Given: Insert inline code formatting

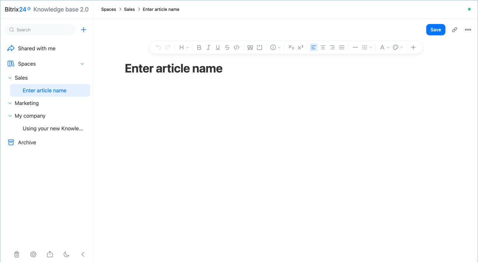Looking at the screenshot, I should (x=236, y=47).
